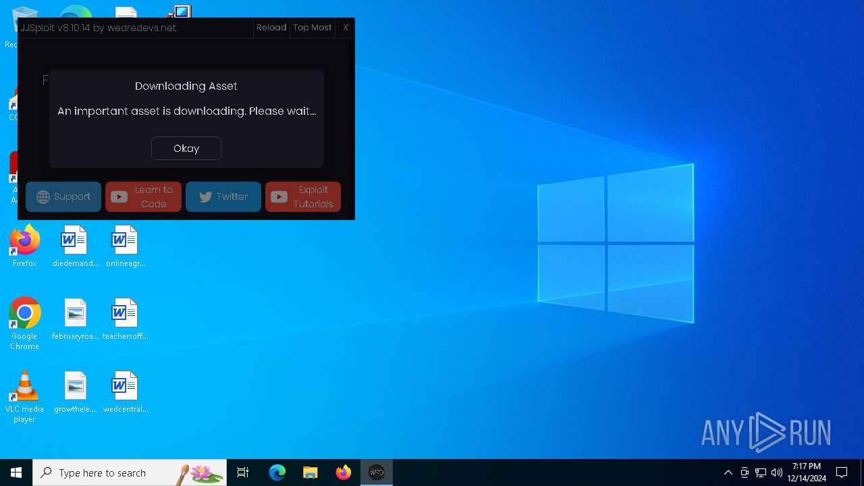Screen dimensions: 864x486
Task: Open the Learn to Code YouTube button
Action: [143, 196]
